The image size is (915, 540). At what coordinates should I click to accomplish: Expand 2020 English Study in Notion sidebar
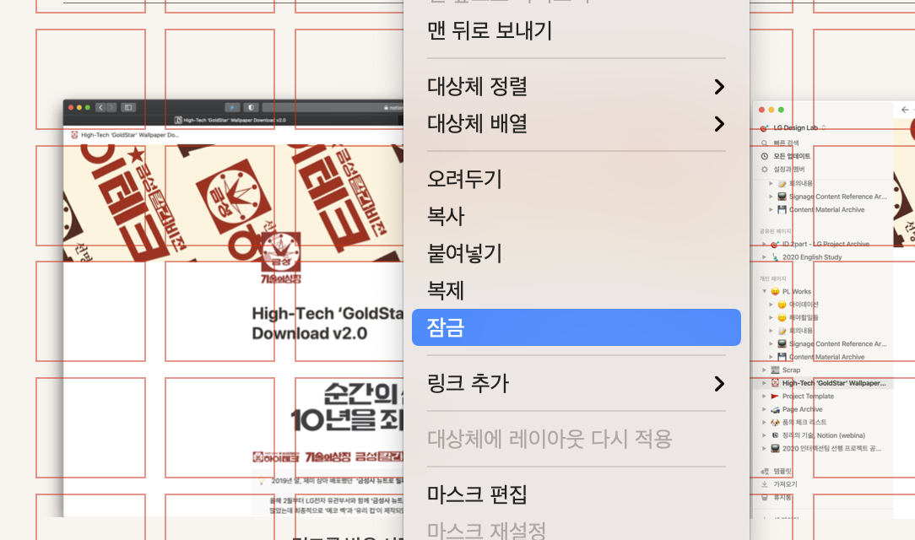tap(765, 257)
